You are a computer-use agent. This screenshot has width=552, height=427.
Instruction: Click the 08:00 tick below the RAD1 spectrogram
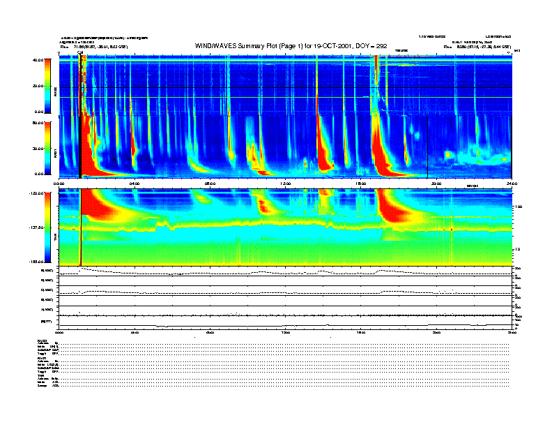210,183
